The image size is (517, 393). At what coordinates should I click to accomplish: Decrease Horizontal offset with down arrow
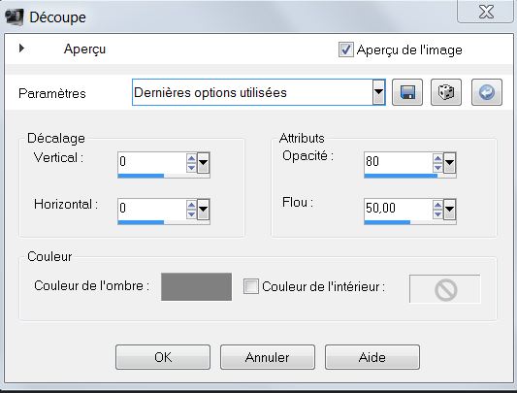[191, 214]
